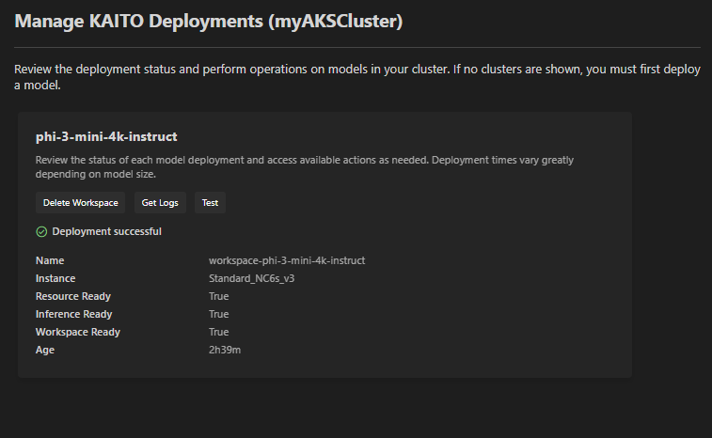This screenshot has width=712, height=438.
Task: Click the Inference Ready True value
Action: (218, 314)
